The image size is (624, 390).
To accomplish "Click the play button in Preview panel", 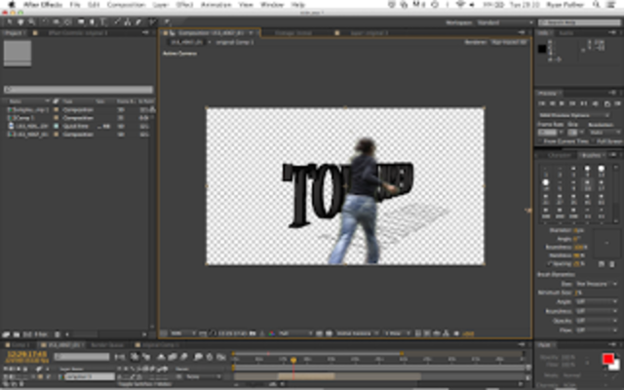I will (x=562, y=103).
